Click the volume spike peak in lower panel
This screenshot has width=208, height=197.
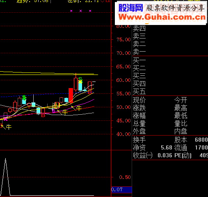point(6,159)
